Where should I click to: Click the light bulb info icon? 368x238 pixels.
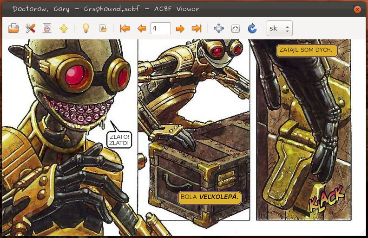(86, 28)
